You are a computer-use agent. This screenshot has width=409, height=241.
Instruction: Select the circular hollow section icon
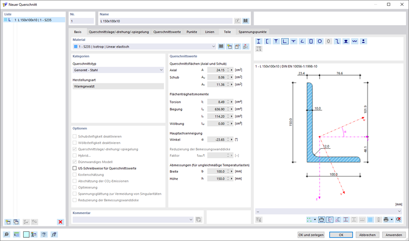[x=320, y=41]
